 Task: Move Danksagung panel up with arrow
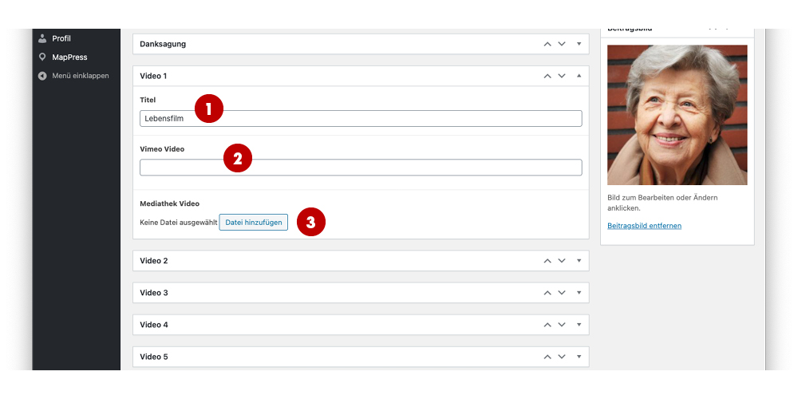(x=547, y=44)
